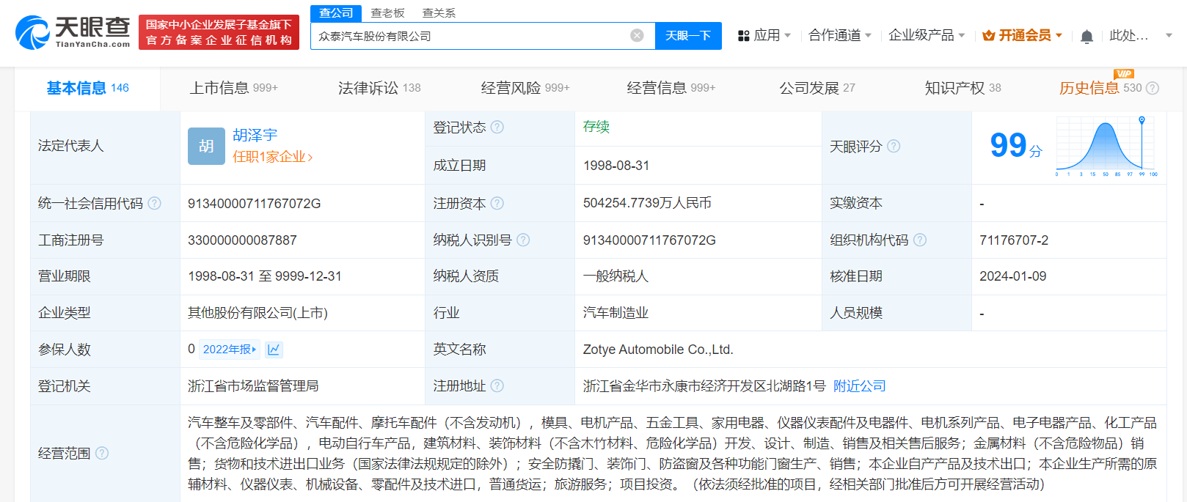The width and height of the screenshot is (1187, 502).
Task: Click the 浙江省市场监督管理局 value
Action: 253,386
